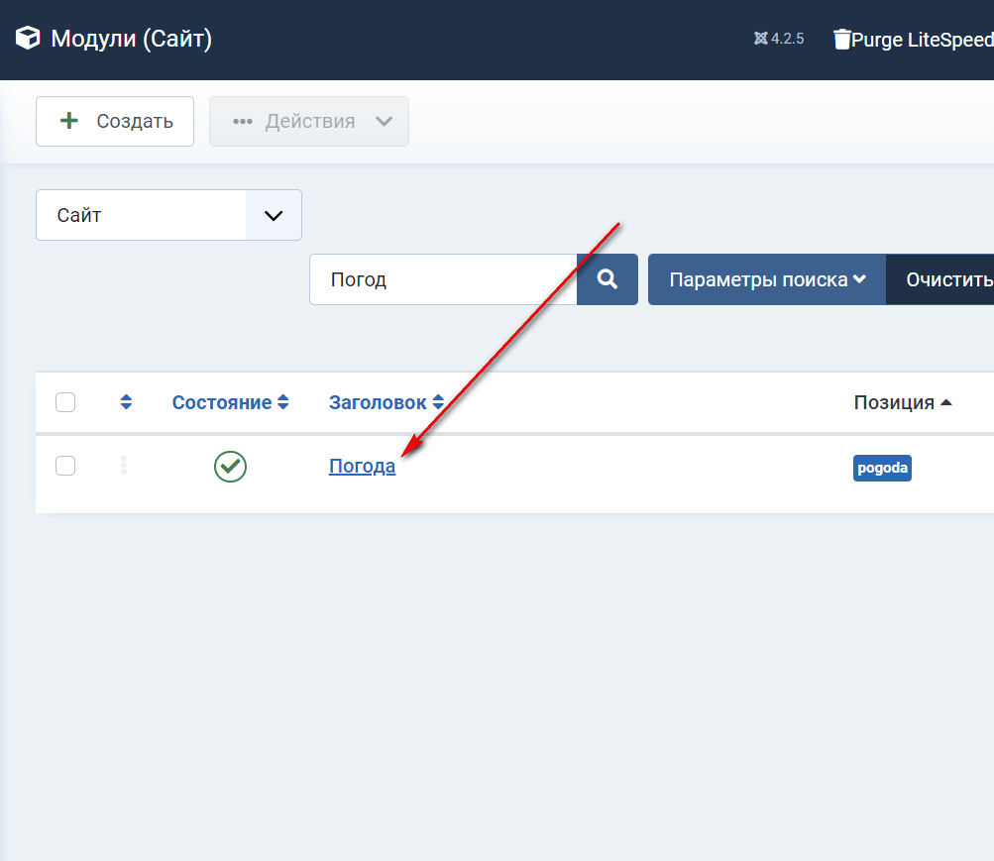Click the pogoda position badge
This screenshot has width=994, height=861.
(x=881, y=469)
